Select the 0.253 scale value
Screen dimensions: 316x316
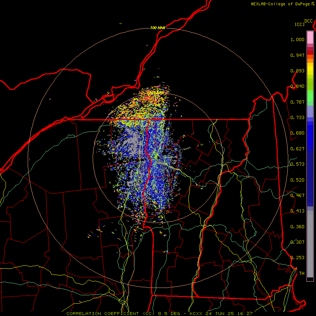pos(297,258)
